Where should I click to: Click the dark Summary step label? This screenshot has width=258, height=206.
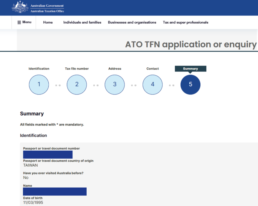point(191,69)
